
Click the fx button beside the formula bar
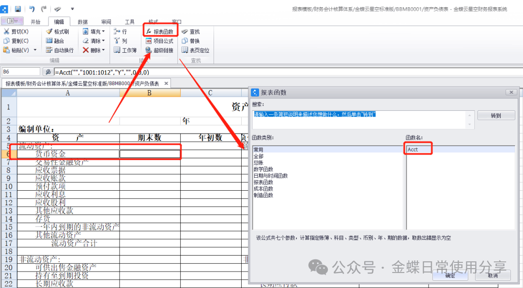(48, 72)
